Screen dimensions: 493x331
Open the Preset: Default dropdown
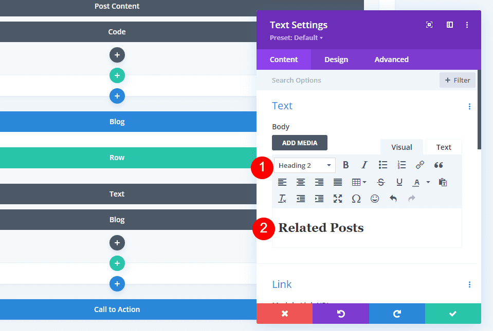click(x=296, y=38)
